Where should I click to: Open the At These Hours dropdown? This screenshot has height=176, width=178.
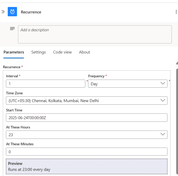87,135
